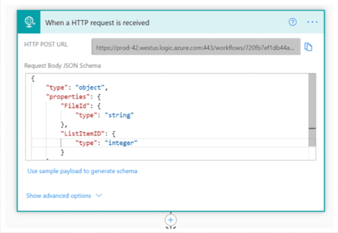Add a new step with the plus icon

tap(170, 220)
